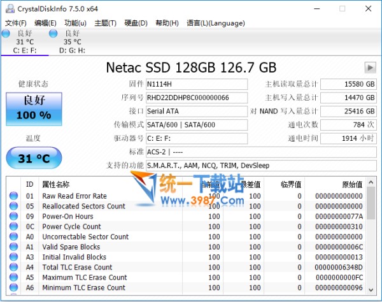Select the Valid Spare Blocks row

tap(186, 247)
